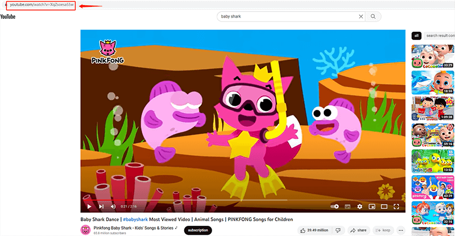Click the browser address bar URL

pyautogui.click(x=42, y=5)
